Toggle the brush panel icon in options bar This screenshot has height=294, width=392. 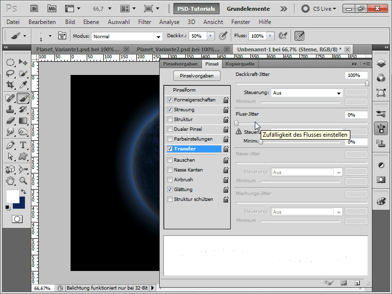tap(62, 36)
